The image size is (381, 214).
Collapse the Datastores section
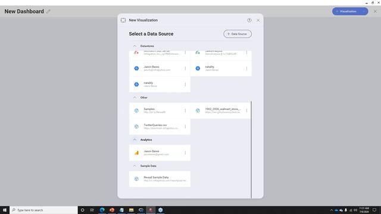[x=135, y=46]
